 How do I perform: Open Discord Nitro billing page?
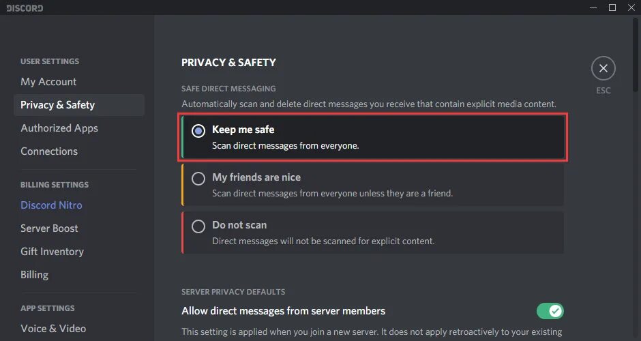pyautogui.click(x=51, y=205)
